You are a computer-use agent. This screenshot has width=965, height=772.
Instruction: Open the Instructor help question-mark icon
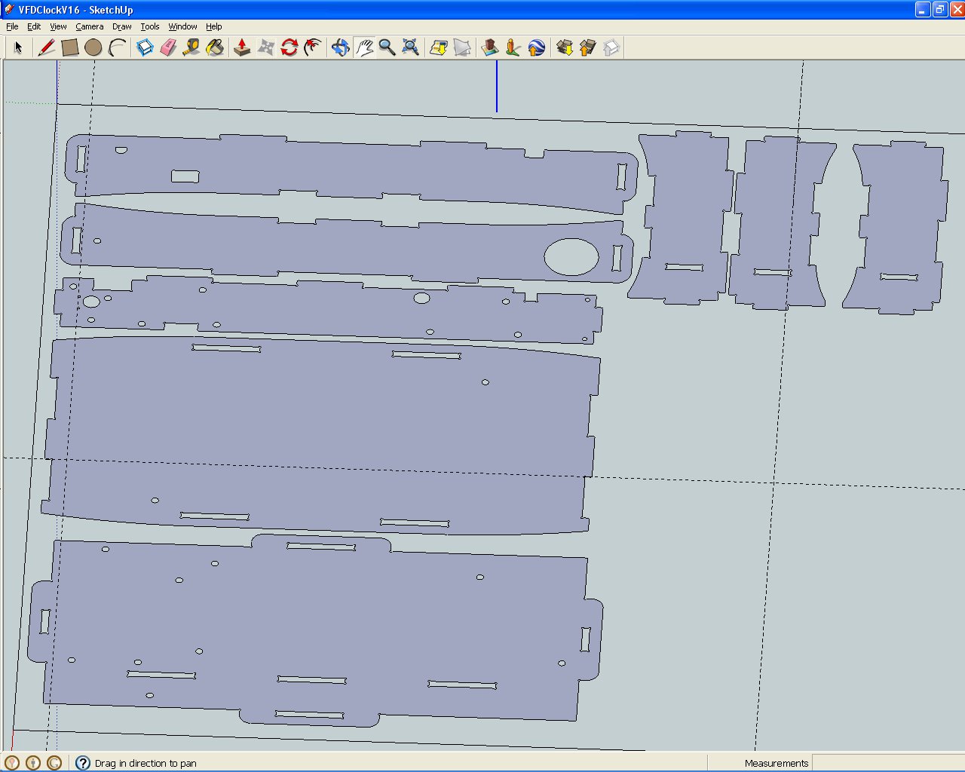click(83, 763)
